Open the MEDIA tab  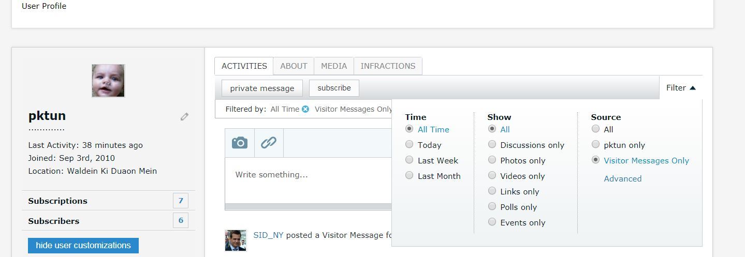pyautogui.click(x=334, y=66)
